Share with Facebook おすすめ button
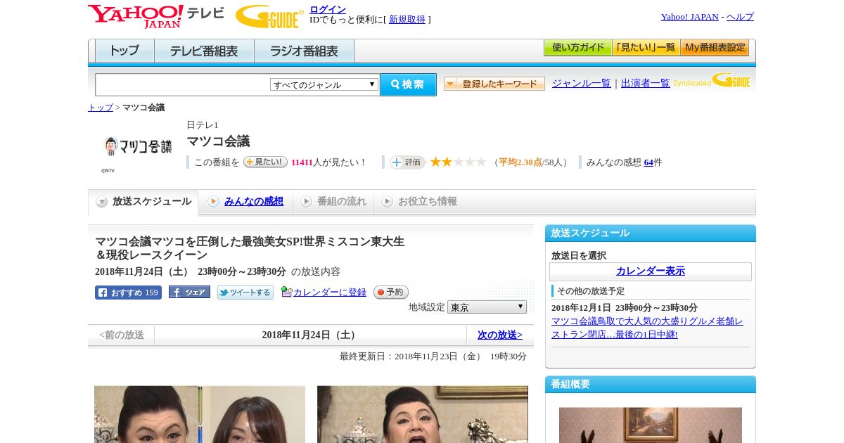Screen dimensions: 844x443 [x=128, y=293]
